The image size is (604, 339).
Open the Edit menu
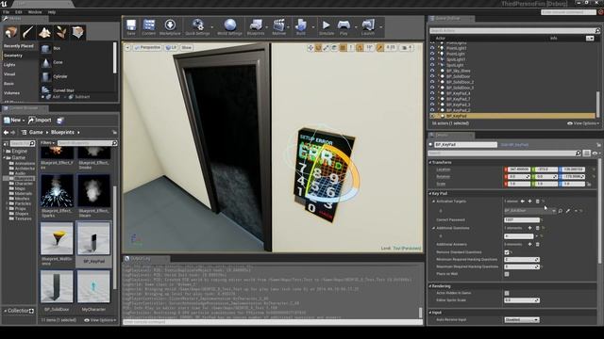[x=19, y=12]
